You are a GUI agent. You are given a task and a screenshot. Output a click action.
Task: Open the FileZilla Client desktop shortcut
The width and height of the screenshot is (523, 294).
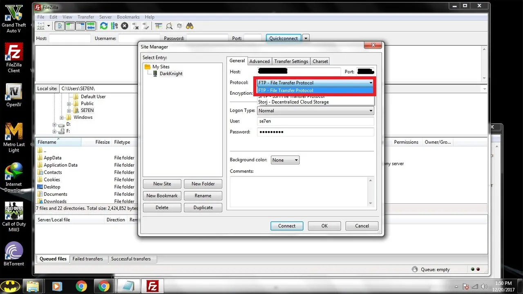[x=14, y=58]
